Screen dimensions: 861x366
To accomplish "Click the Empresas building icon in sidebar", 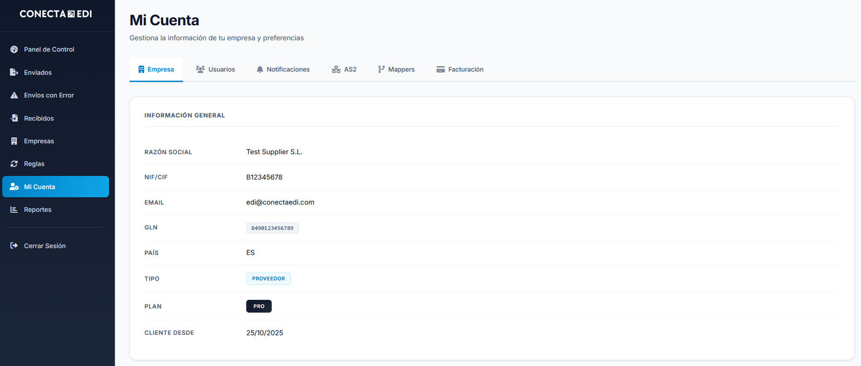I will click(14, 141).
